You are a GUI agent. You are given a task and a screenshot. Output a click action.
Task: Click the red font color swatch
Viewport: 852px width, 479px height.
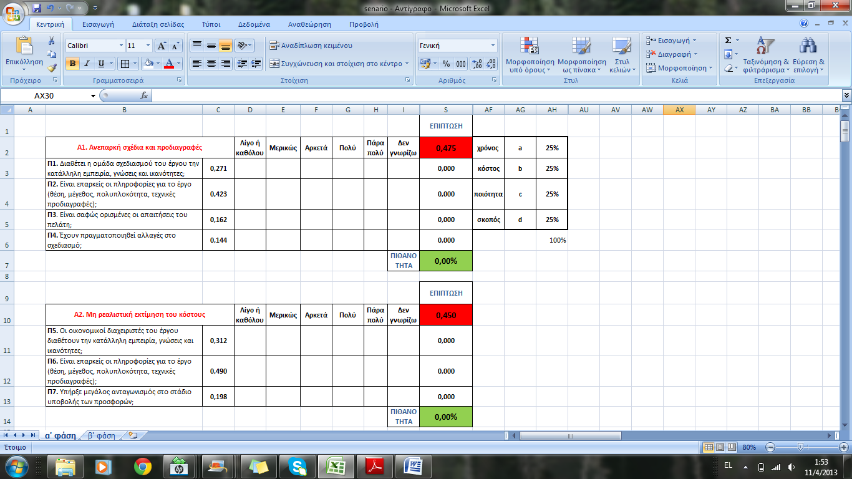click(169, 64)
